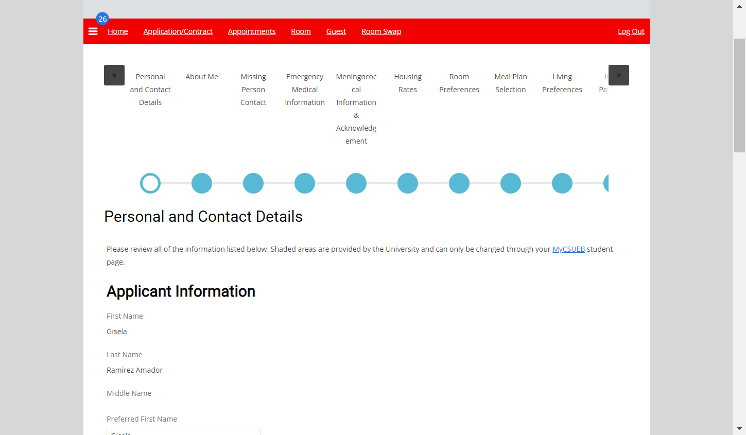
Task: Select the Meal Plan Selection step circle
Action: (x=511, y=183)
